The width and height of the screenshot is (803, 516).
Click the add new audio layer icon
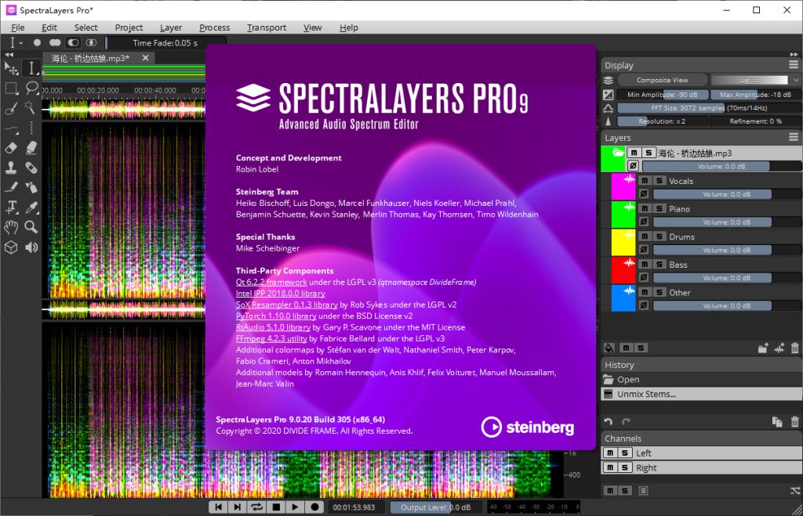click(779, 348)
